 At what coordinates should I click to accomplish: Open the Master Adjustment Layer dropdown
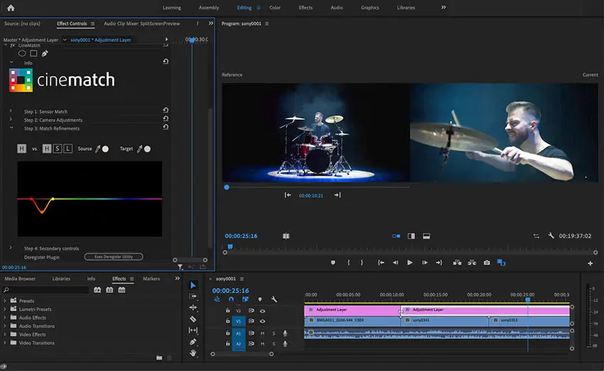[65, 40]
